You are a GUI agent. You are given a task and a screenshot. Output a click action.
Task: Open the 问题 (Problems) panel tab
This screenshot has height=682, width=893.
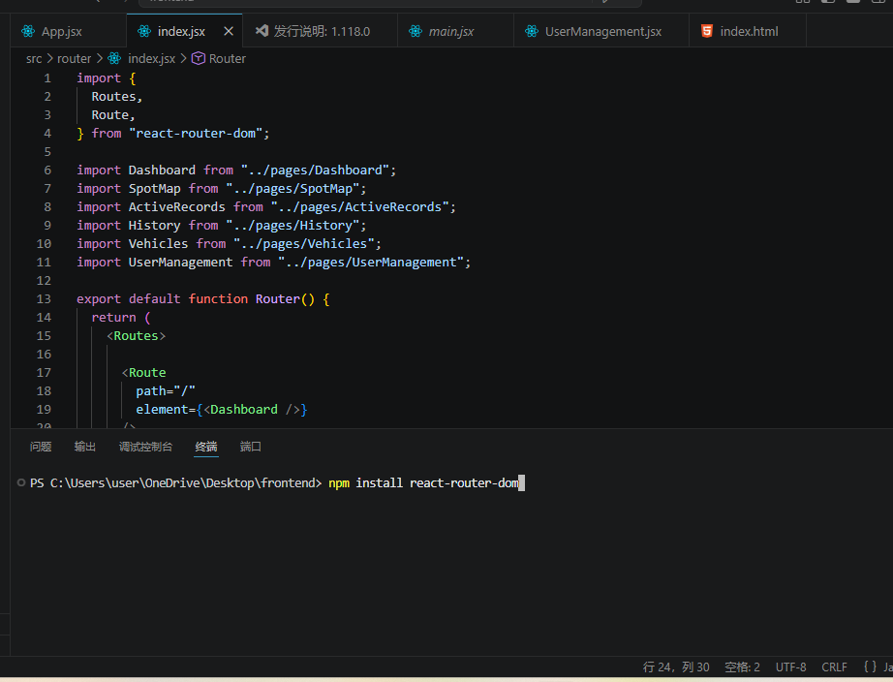(41, 447)
